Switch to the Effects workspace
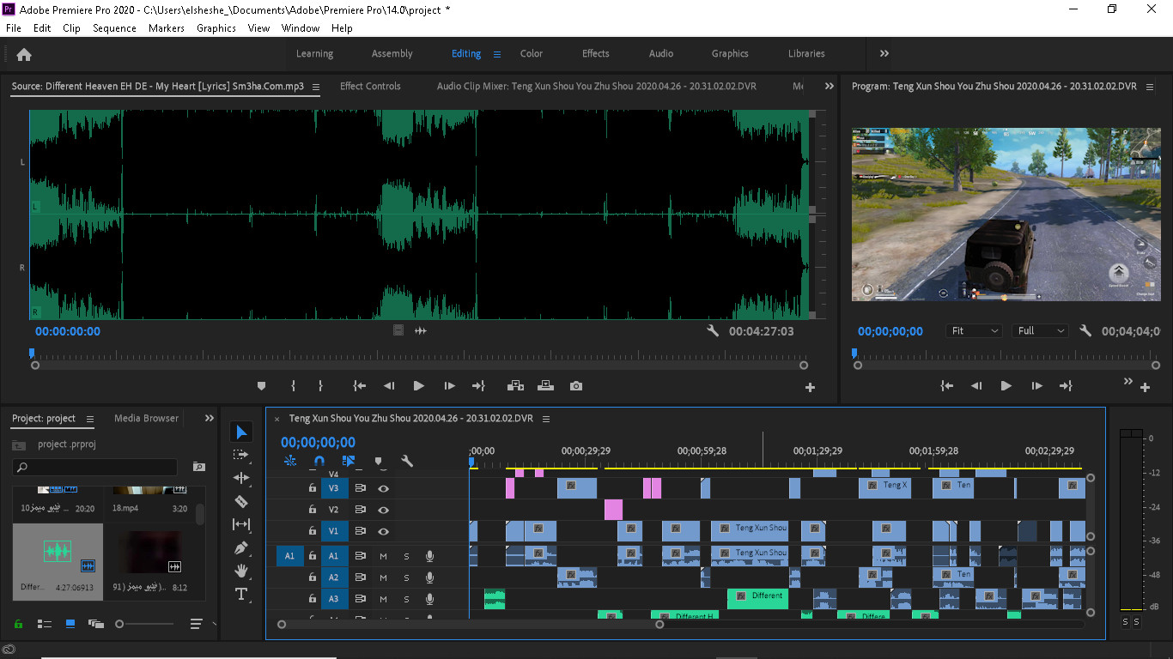The height and width of the screenshot is (659, 1173). 595,53
